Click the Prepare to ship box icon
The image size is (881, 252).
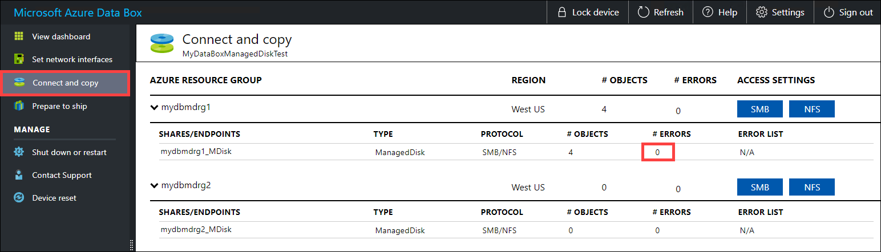(19, 106)
